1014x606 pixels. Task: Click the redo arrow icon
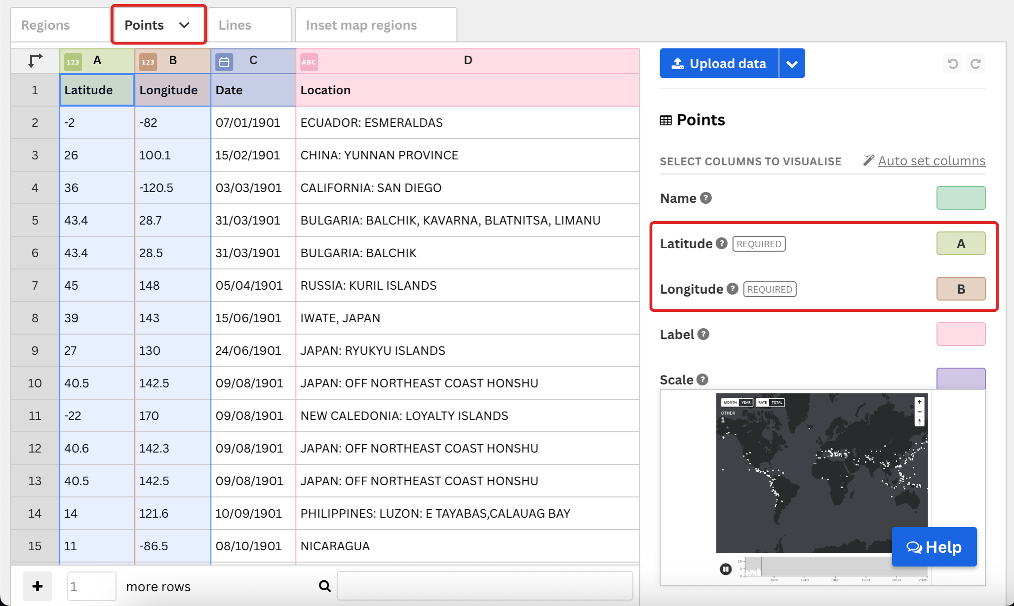point(975,64)
